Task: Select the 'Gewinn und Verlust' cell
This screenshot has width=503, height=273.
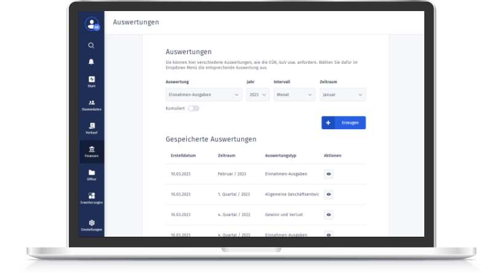Action: point(284,215)
